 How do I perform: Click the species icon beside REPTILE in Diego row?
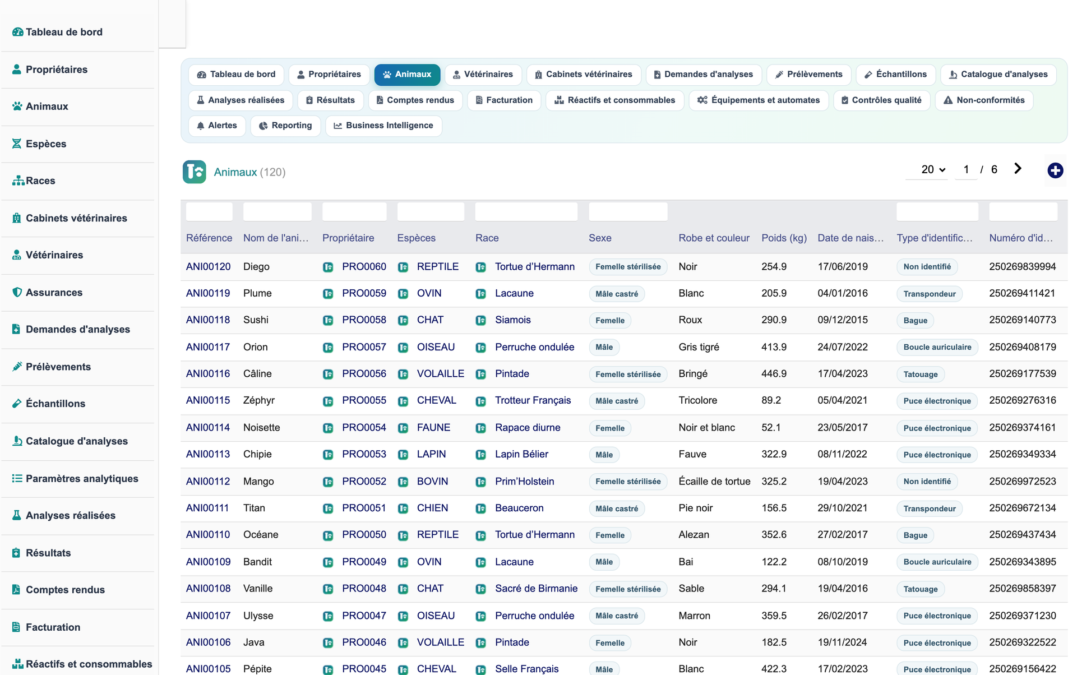403,267
